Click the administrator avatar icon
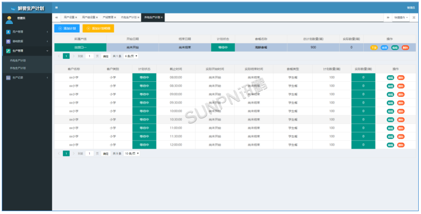421x214 pixels. point(10,20)
